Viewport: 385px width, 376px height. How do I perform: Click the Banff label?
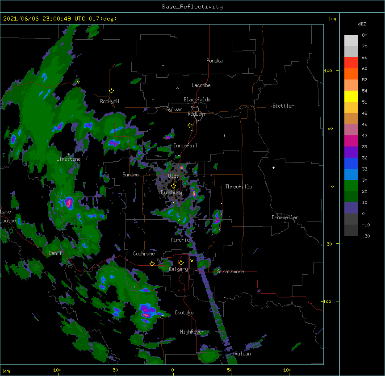pos(55,253)
